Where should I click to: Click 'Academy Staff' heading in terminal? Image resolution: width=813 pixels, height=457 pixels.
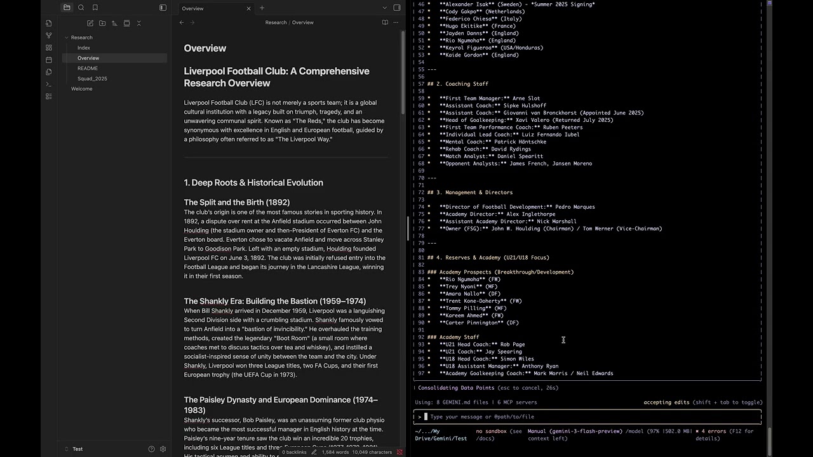(454, 337)
